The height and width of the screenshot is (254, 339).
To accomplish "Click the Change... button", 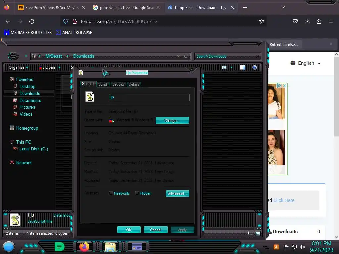I will coord(172,120).
